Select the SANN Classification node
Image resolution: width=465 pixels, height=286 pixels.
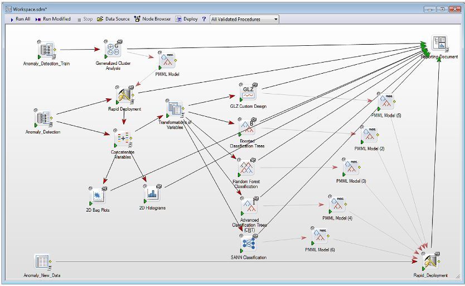pyautogui.click(x=249, y=244)
